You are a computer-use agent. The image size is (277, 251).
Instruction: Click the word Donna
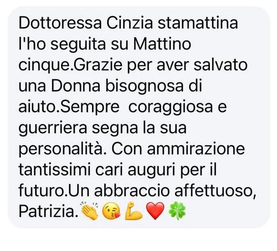[x=76, y=86]
